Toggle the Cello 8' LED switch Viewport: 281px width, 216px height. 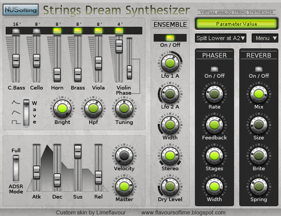tap(37, 30)
